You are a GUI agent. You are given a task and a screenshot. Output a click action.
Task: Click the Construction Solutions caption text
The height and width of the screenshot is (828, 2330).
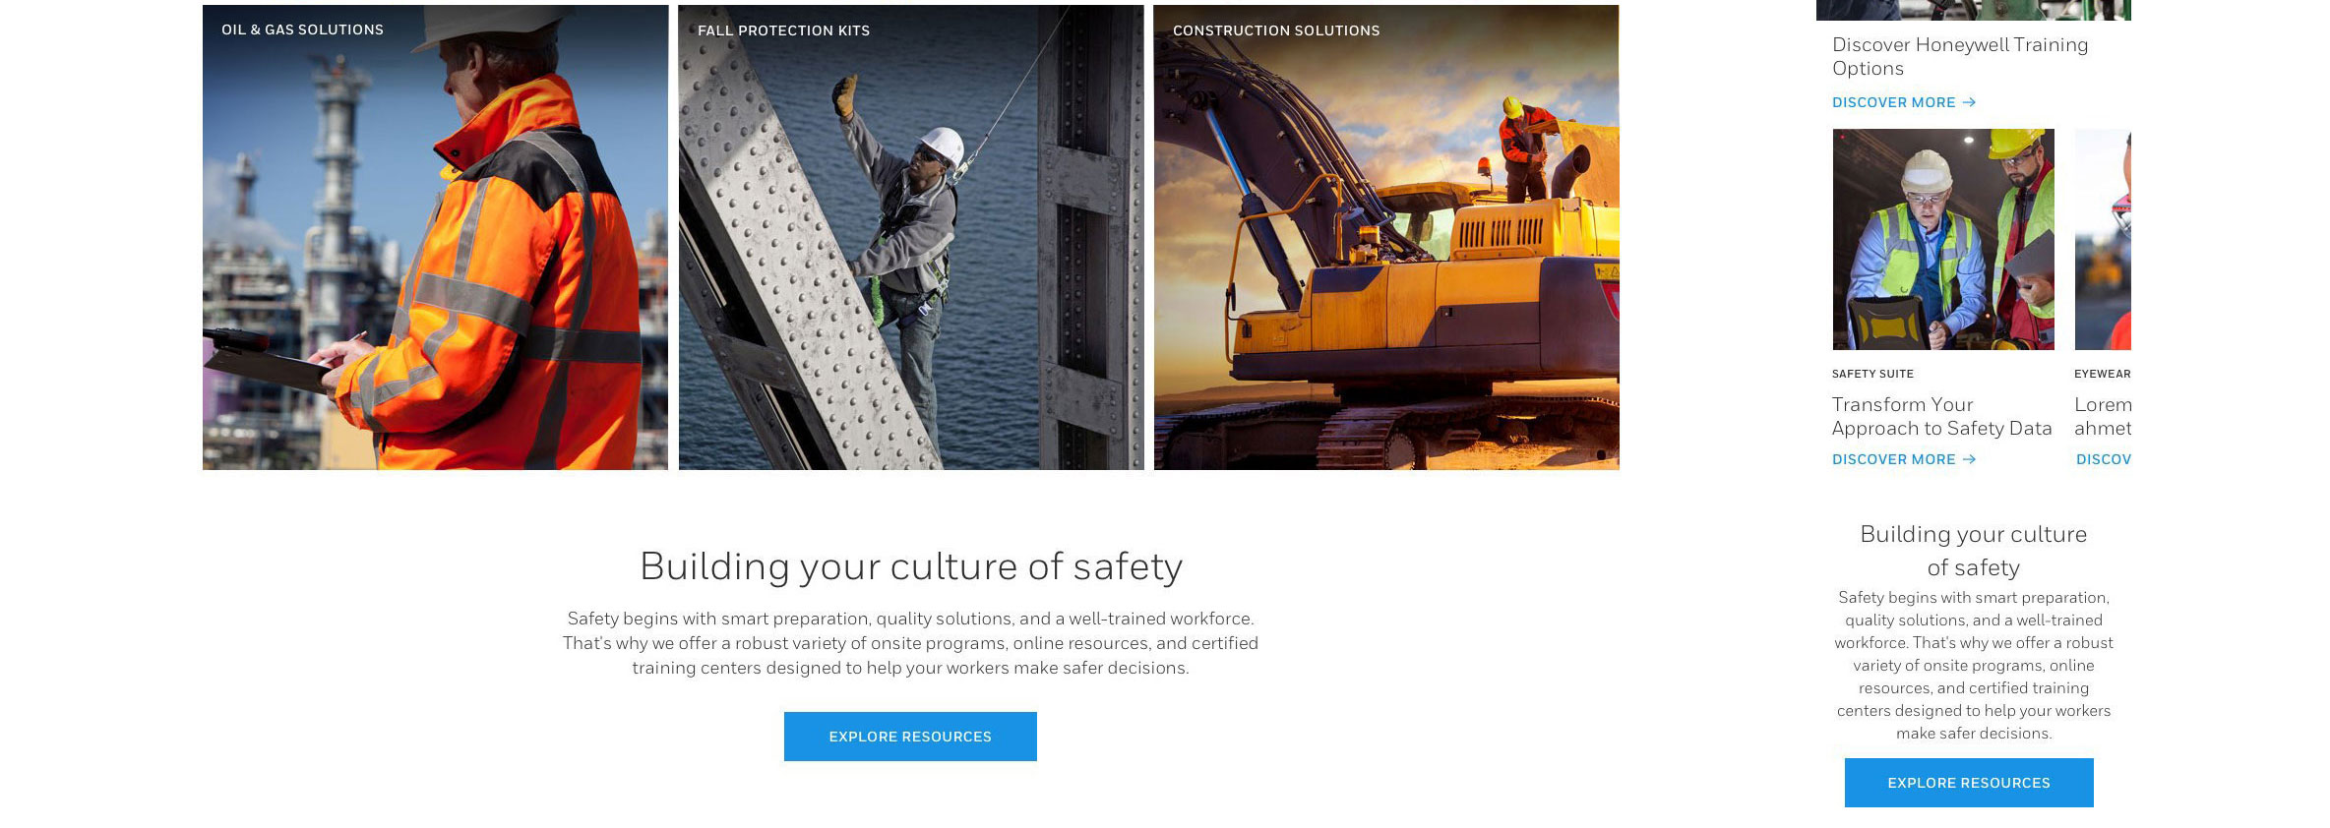click(x=1276, y=30)
